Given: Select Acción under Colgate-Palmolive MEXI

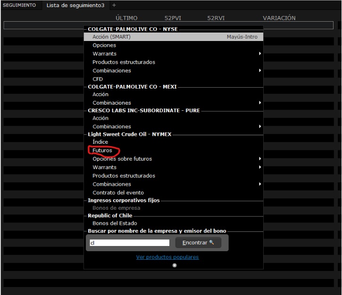Looking at the screenshot, I should 100,94.
